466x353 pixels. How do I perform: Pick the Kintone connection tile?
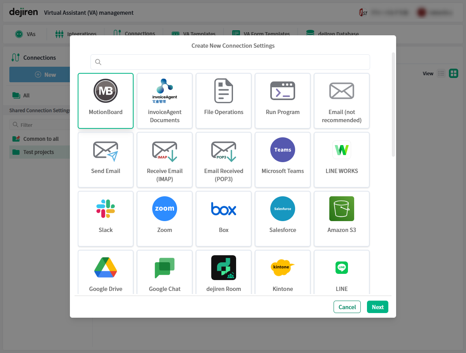(283, 273)
